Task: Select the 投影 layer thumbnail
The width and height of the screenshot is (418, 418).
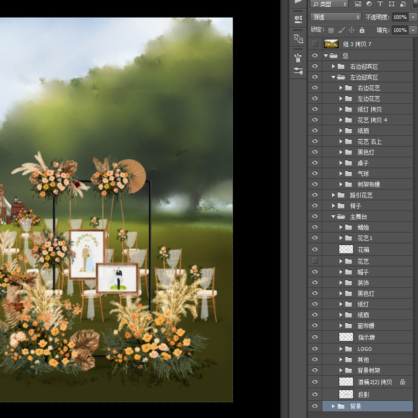Action: pos(346,394)
